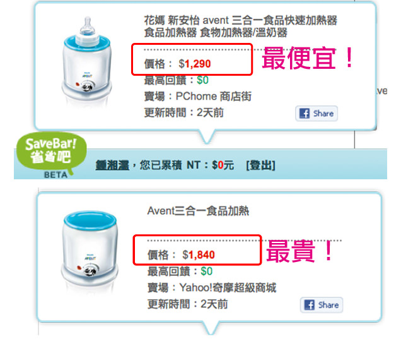Click the 登出 logout link

(x=260, y=165)
